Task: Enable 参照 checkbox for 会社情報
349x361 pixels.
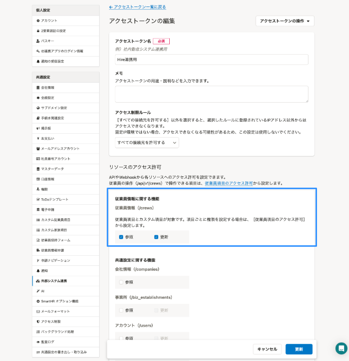Action: pos(121,282)
